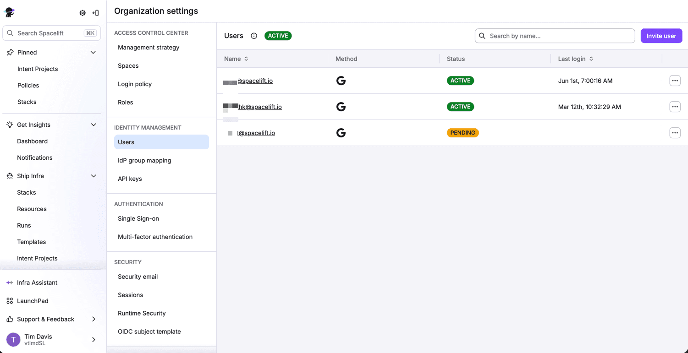Image resolution: width=688 pixels, height=353 pixels.
Task: Click the Spacelift logo icon
Action: click(9, 12)
